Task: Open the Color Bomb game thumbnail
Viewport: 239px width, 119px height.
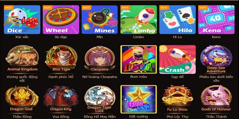Action: click(x=139, y=59)
